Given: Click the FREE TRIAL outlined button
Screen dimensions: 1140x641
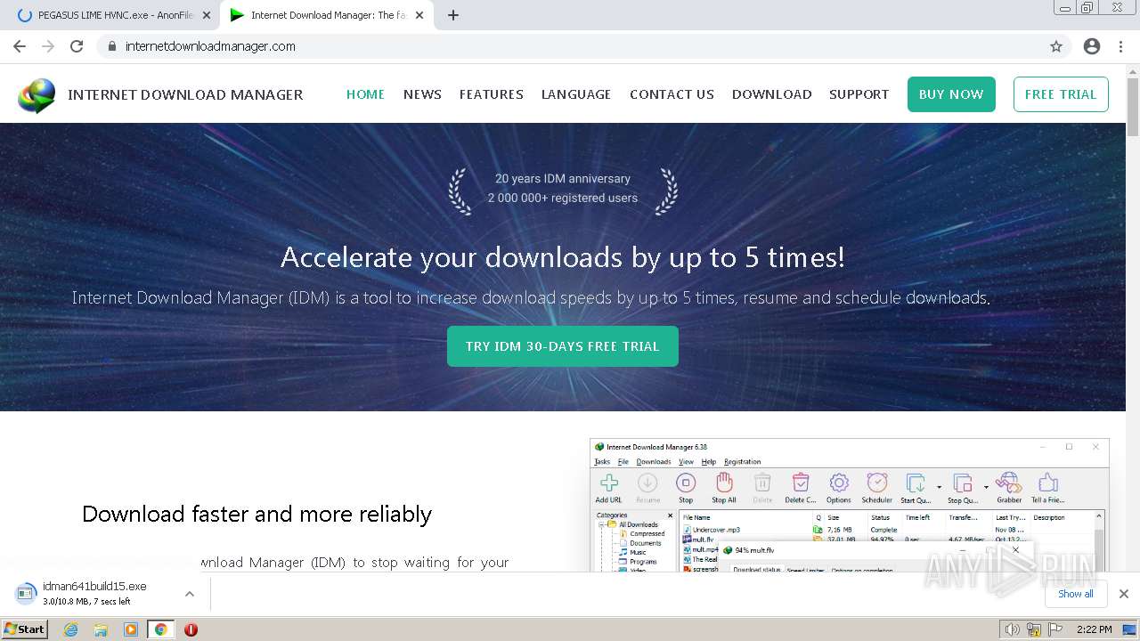Looking at the screenshot, I should click(1061, 94).
